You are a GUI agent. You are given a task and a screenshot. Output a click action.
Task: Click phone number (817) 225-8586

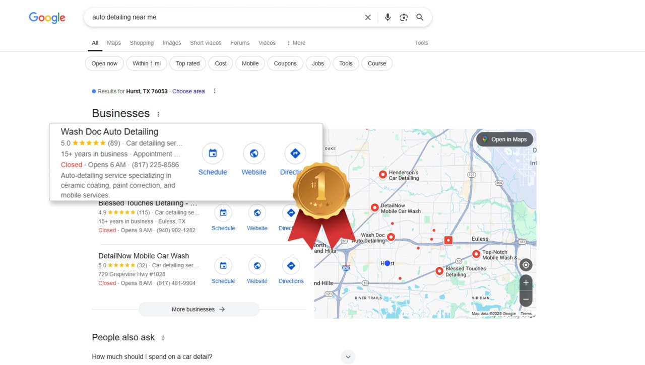pos(155,165)
